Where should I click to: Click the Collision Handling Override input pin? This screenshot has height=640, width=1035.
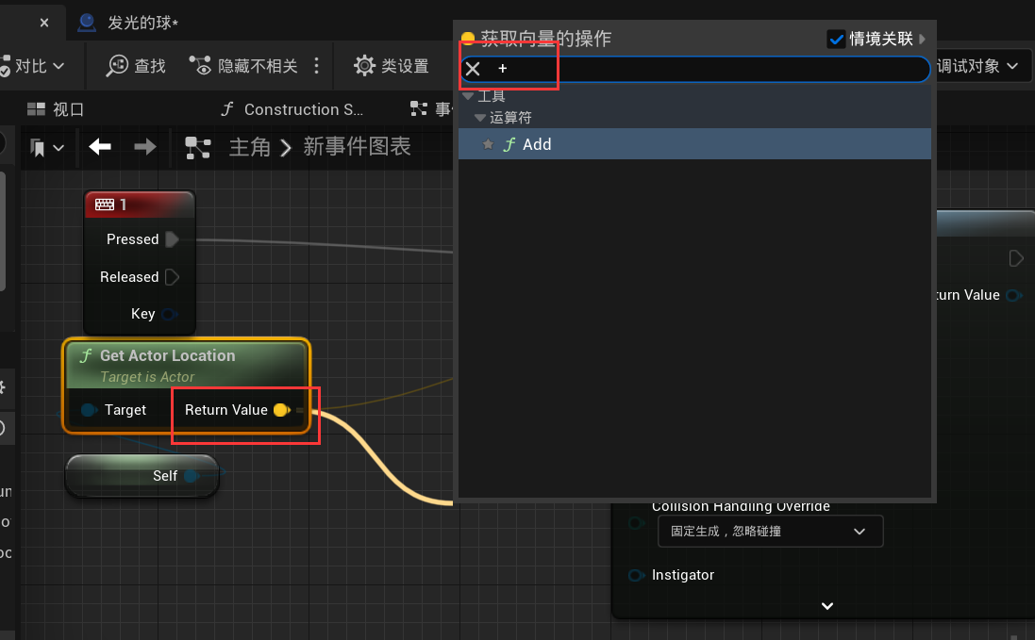pyautogui.click(x=636, y=523)
